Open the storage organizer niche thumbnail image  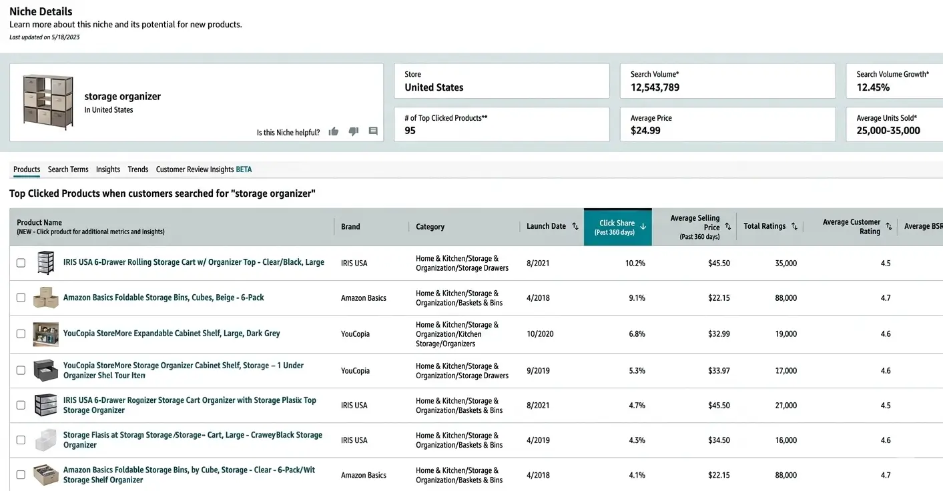(x=48, y=102)
